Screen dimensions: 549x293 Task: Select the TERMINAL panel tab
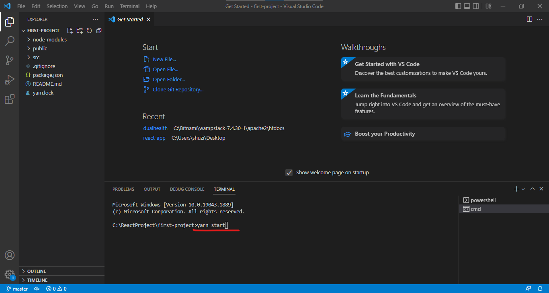224,189
